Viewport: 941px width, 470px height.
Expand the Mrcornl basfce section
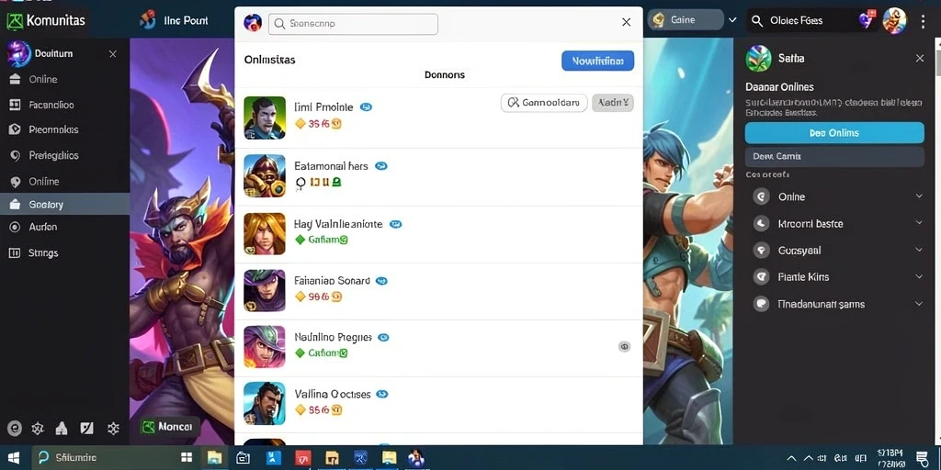[x=919, y=223]
